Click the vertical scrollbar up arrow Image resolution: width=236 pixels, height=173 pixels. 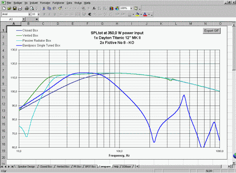tap(234, 25)
